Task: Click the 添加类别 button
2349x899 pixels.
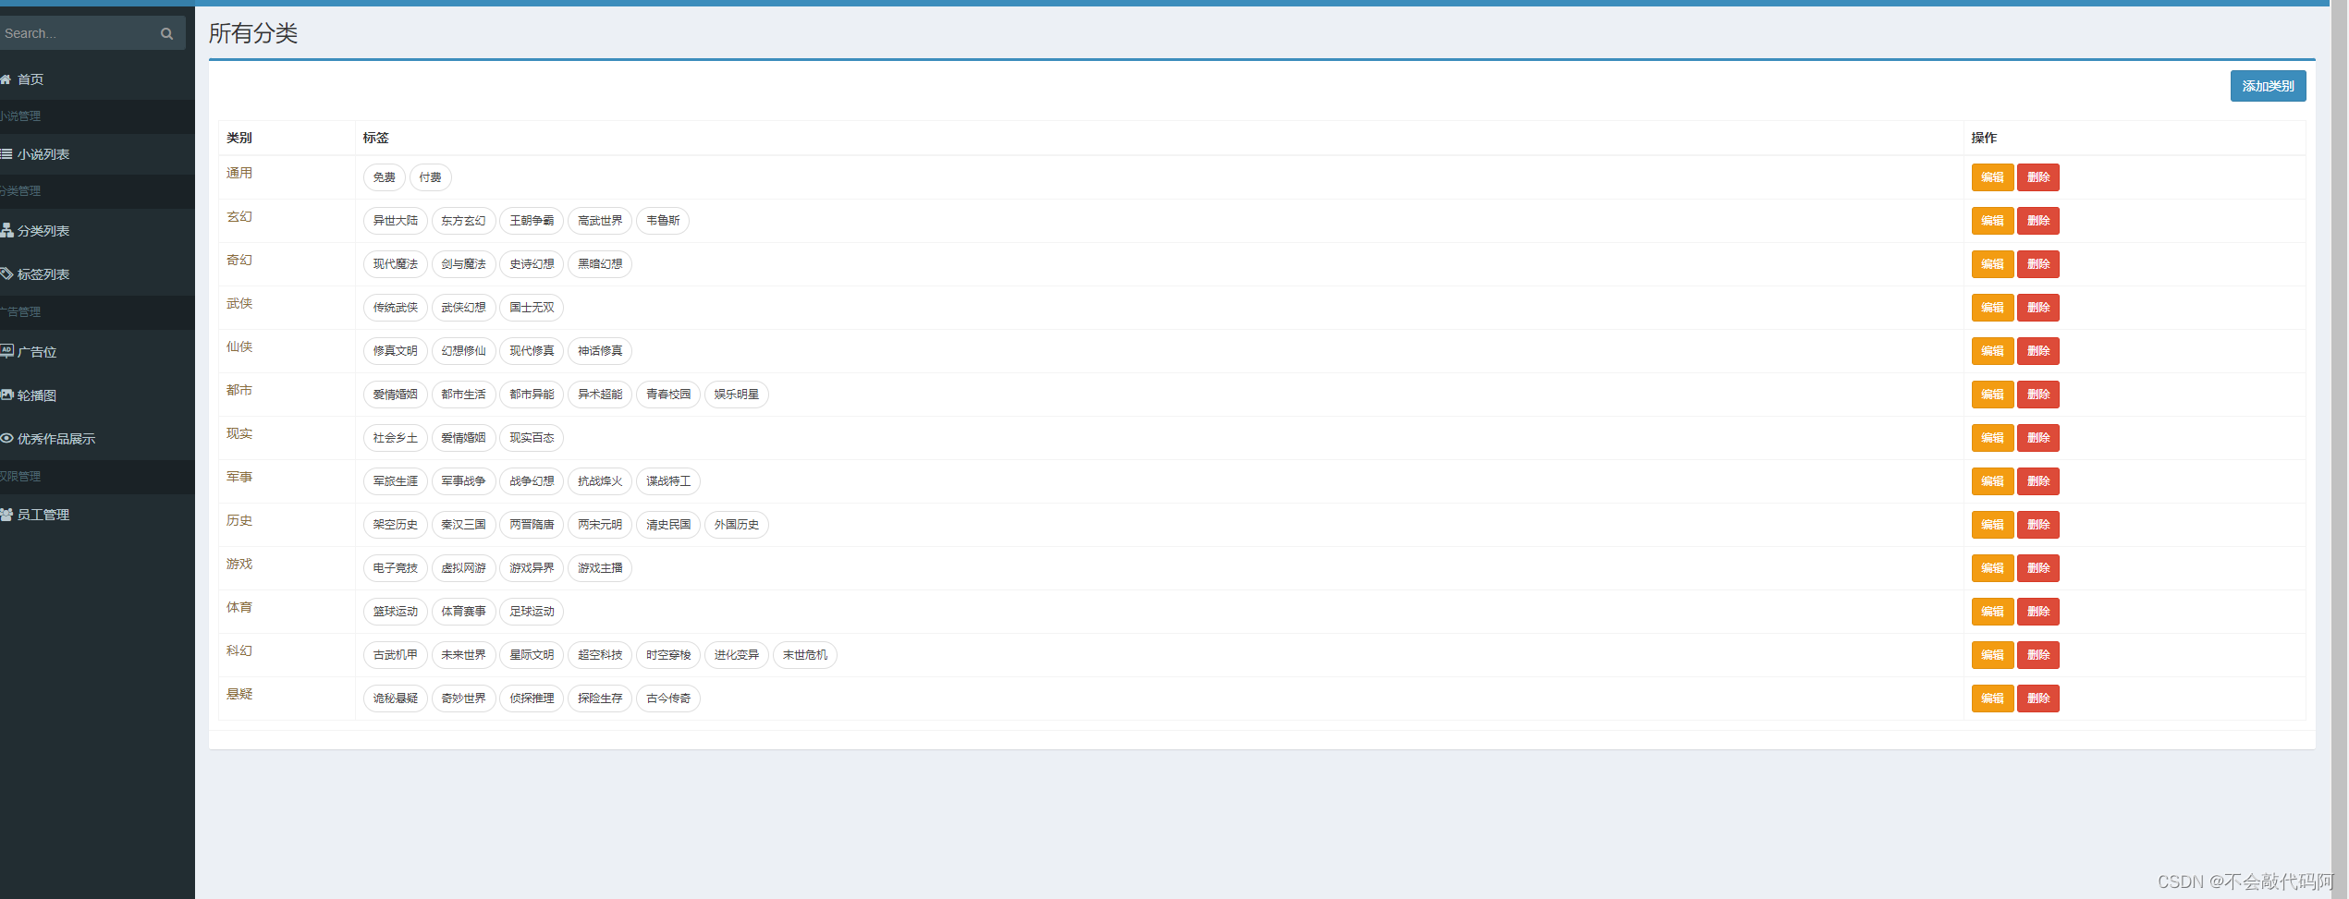Action: coord(2268,86)
